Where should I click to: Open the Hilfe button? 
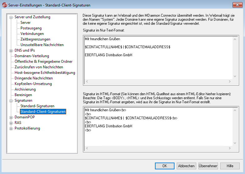[230, 166]
